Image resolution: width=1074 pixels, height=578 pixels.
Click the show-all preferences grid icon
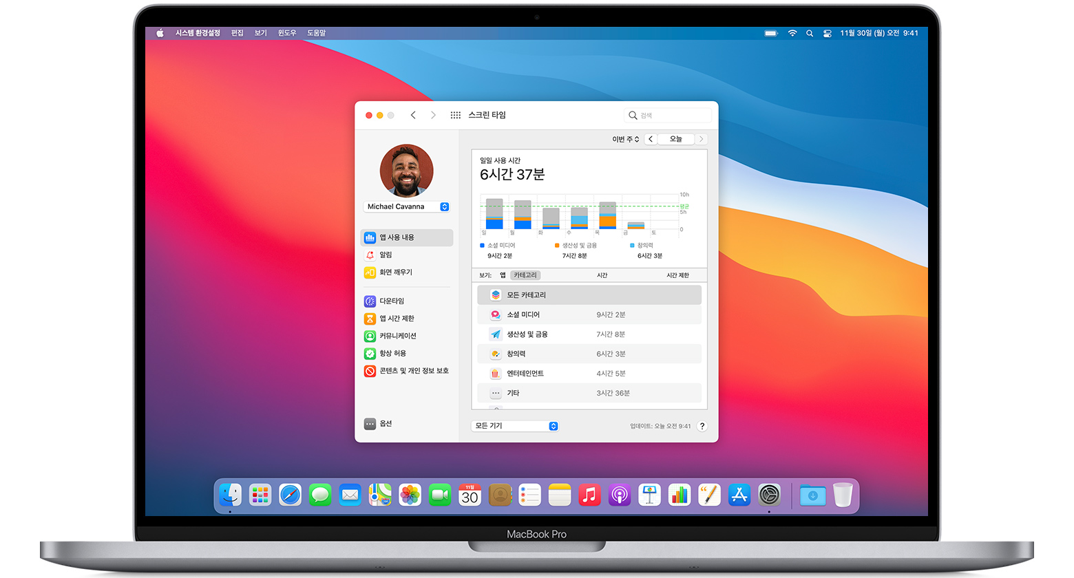pos(455,115)
